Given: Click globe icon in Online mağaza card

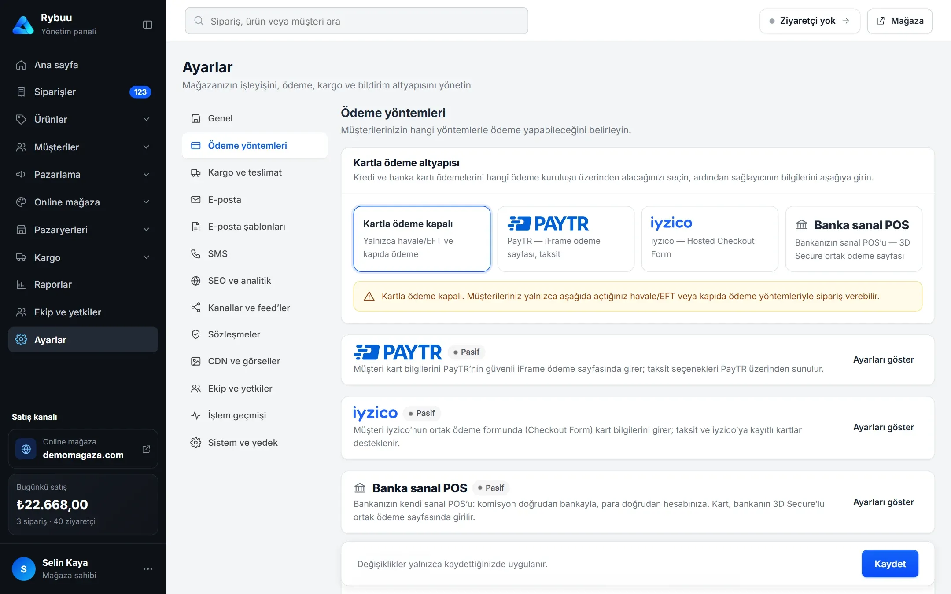Looking at the screenshot, I should coord(26,449).
